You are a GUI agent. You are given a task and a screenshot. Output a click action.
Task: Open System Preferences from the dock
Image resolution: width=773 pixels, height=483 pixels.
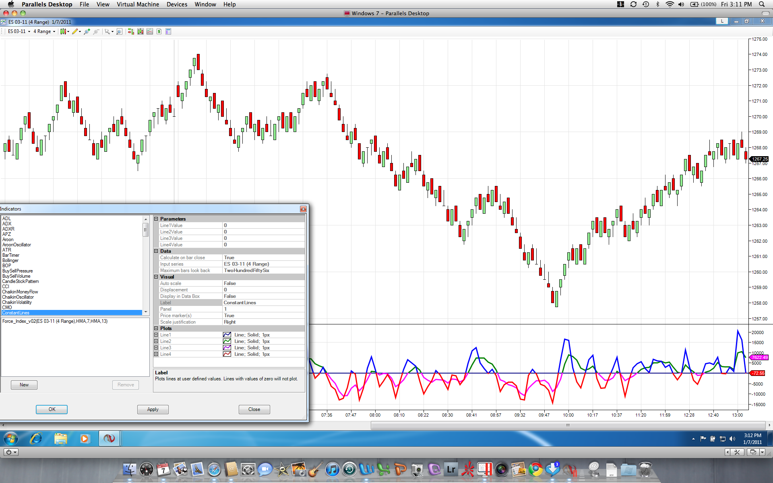248,469
